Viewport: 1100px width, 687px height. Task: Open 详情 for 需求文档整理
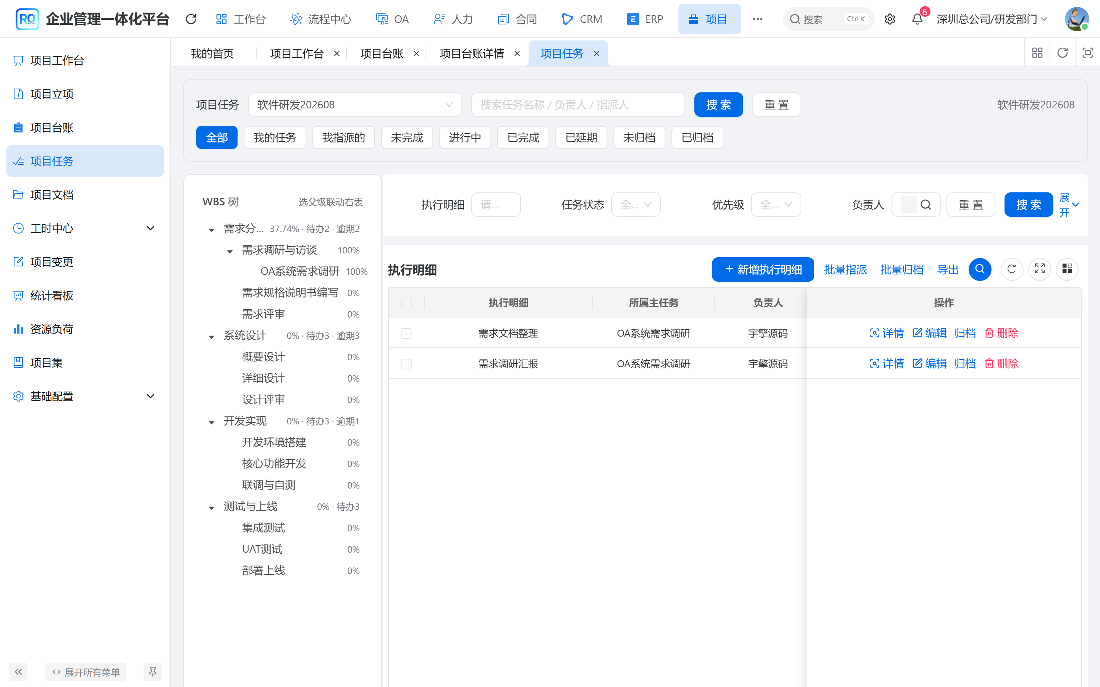pos(886,333)
